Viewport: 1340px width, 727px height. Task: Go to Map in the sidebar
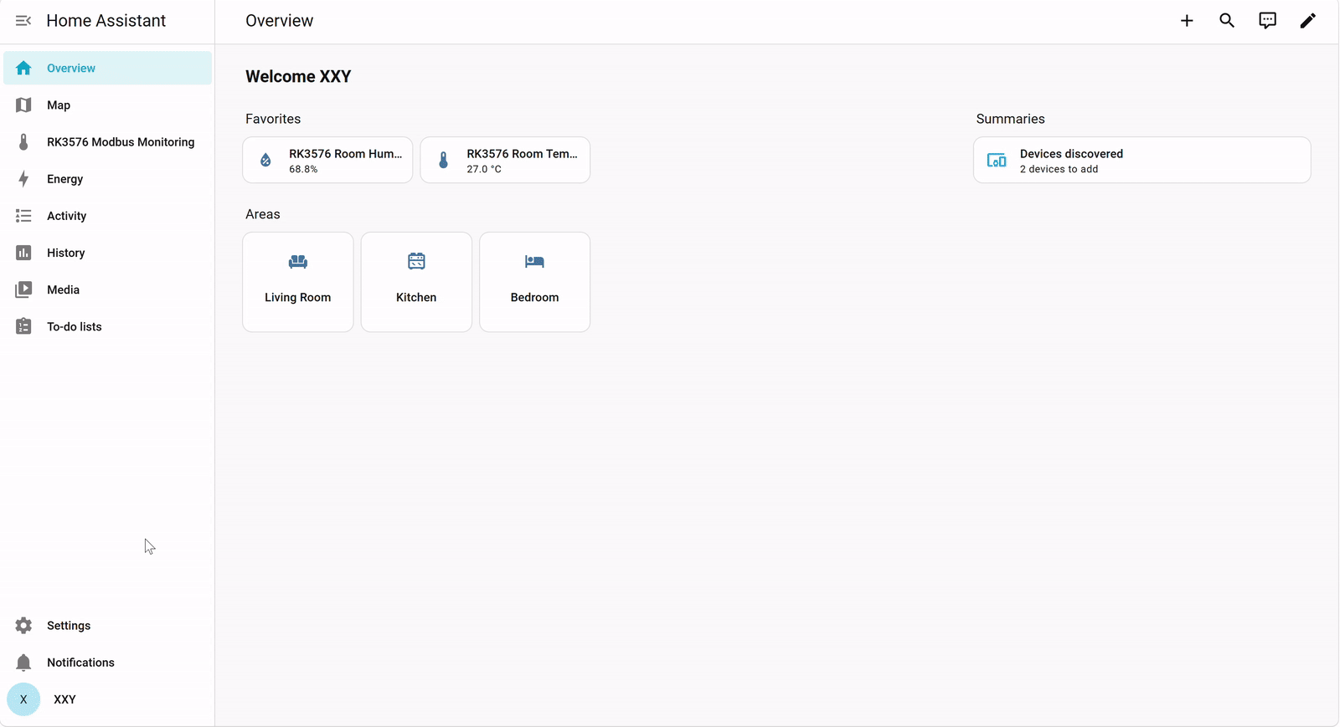coord(108,105)
